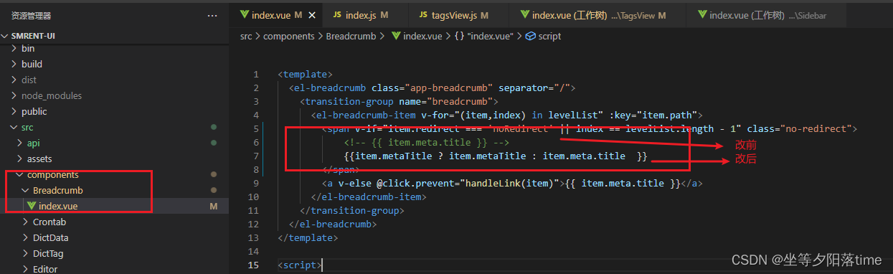Click Vue icon on first index.vue tab
This screenshot has height=274, width=893.
[x=244, y=15]
